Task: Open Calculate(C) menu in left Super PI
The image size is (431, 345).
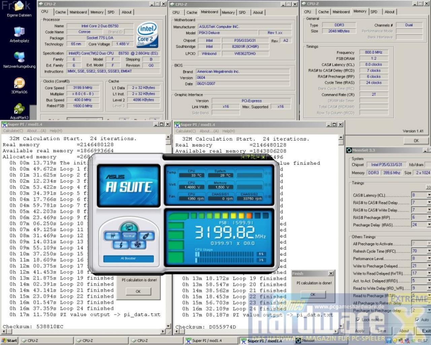Action: pos(13,131)
